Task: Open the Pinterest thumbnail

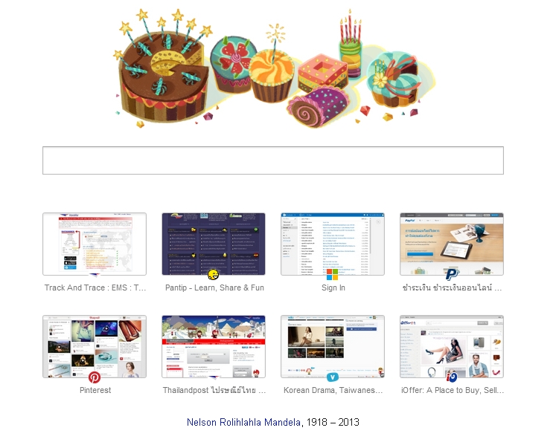Action: [x=95, y=347]
